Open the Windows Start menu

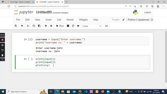3,92
